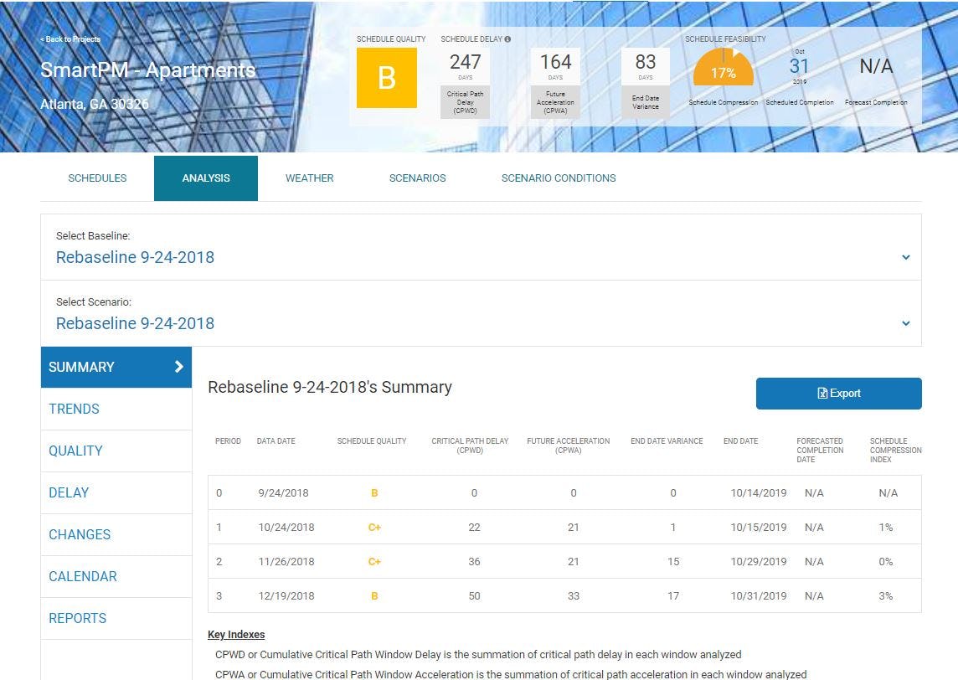Click the Export button

[x=838, y=393]
